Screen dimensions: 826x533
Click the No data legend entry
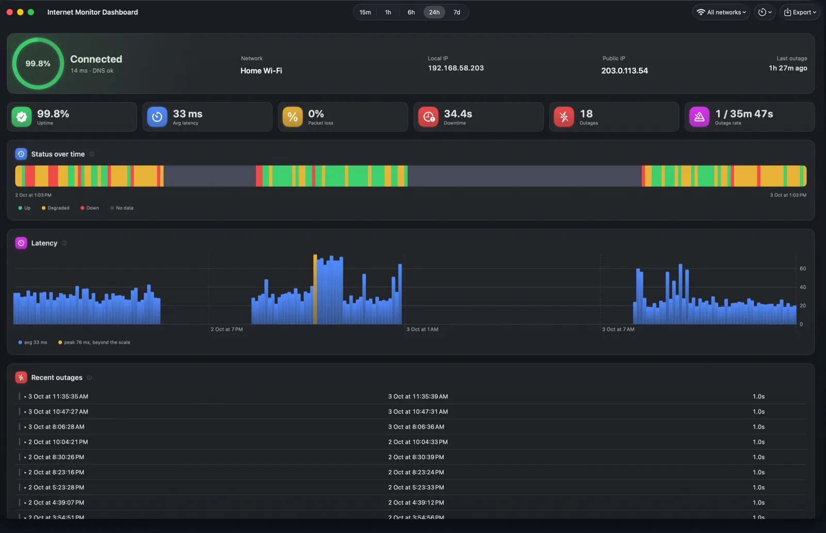coord(122,208)
